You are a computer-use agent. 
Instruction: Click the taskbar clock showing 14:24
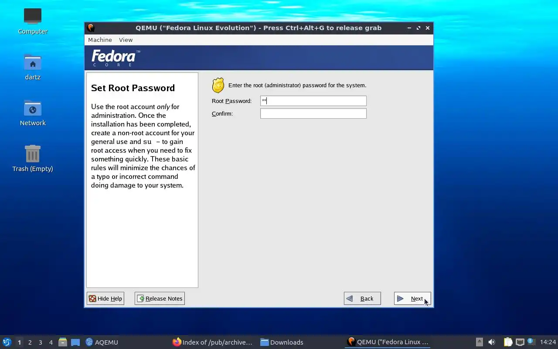pos(548,342)
